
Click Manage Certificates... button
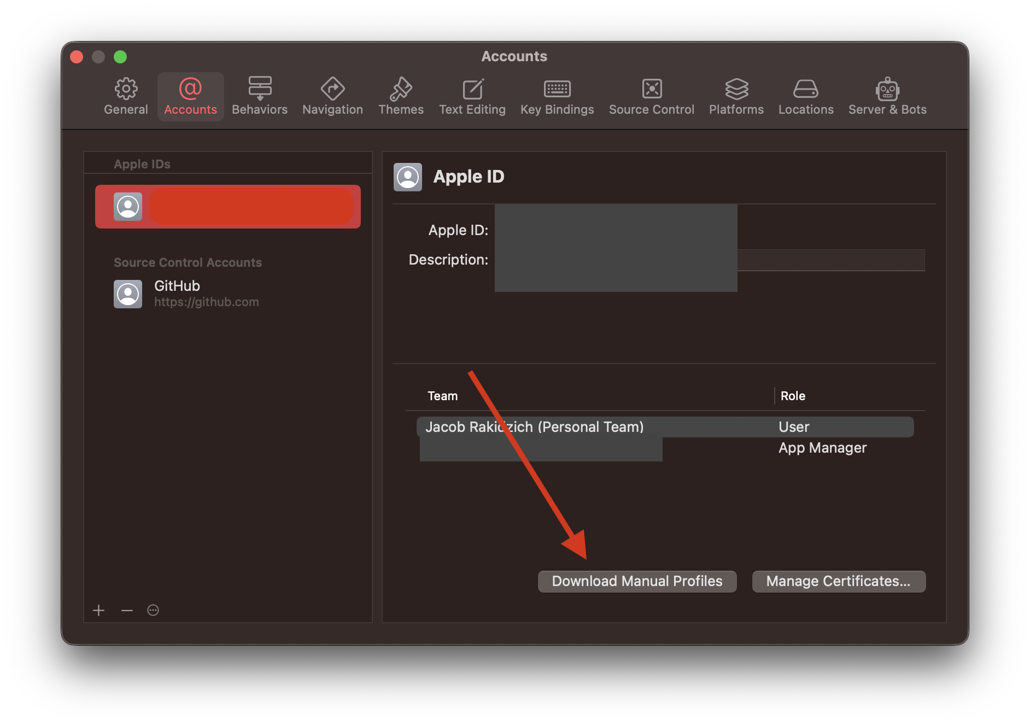tap(839, 581)
